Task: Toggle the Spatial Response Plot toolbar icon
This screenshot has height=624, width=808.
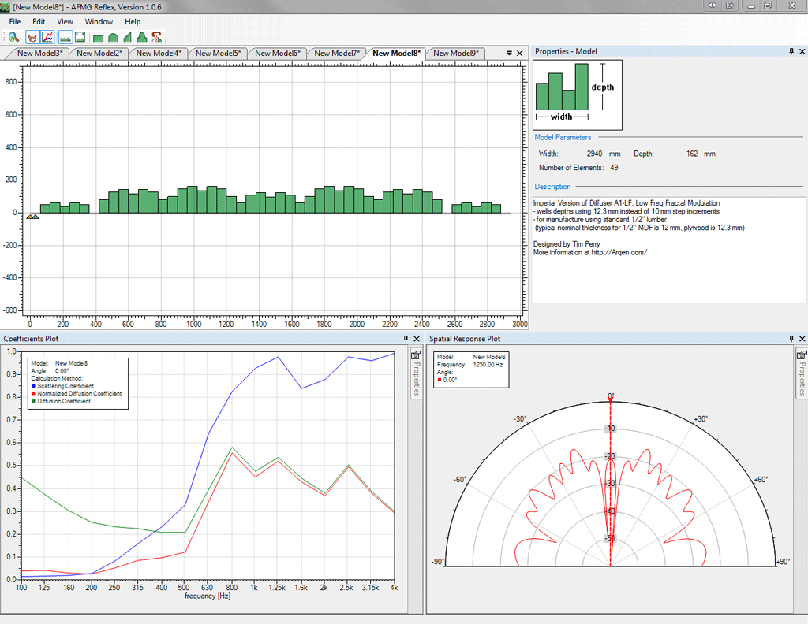Action: 32,36
